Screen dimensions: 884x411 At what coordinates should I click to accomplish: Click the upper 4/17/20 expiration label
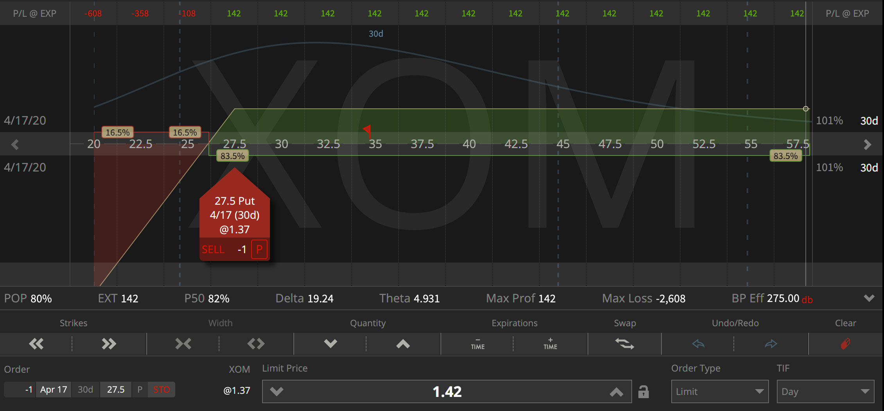click(x=25, y=120)
